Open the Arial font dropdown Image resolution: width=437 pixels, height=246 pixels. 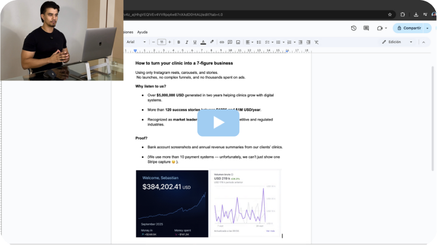(135, 42)
